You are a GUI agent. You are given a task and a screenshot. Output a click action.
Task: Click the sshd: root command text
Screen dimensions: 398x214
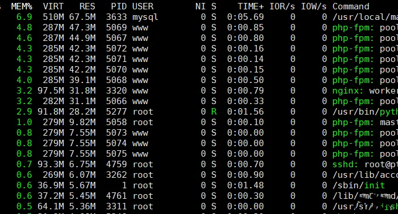click(365, 164)
